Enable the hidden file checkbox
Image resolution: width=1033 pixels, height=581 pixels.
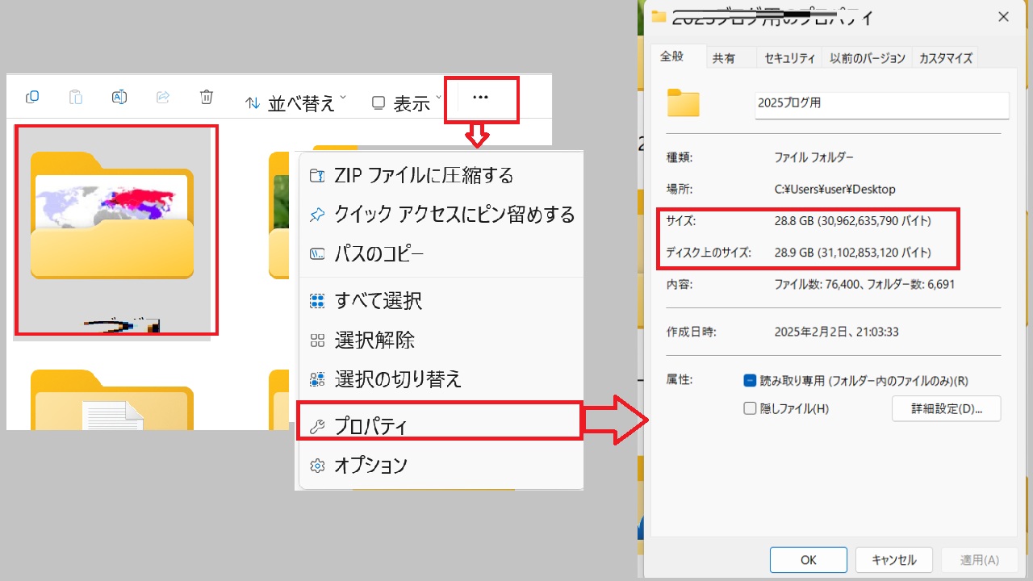coord(750,408)
